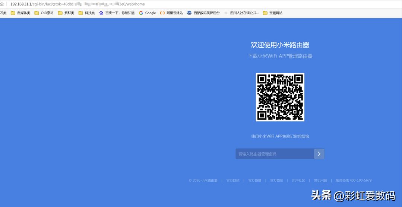Click the 服务热线 400-100-5678 text
Viewport: 402px width, 207px height.
[x=354, y=180]
